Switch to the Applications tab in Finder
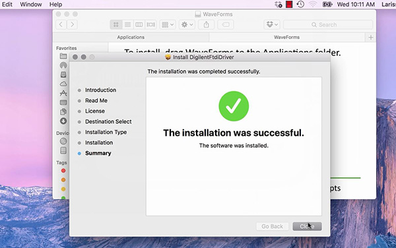This screenshot has height=248, width=396. tap(131, 38)
